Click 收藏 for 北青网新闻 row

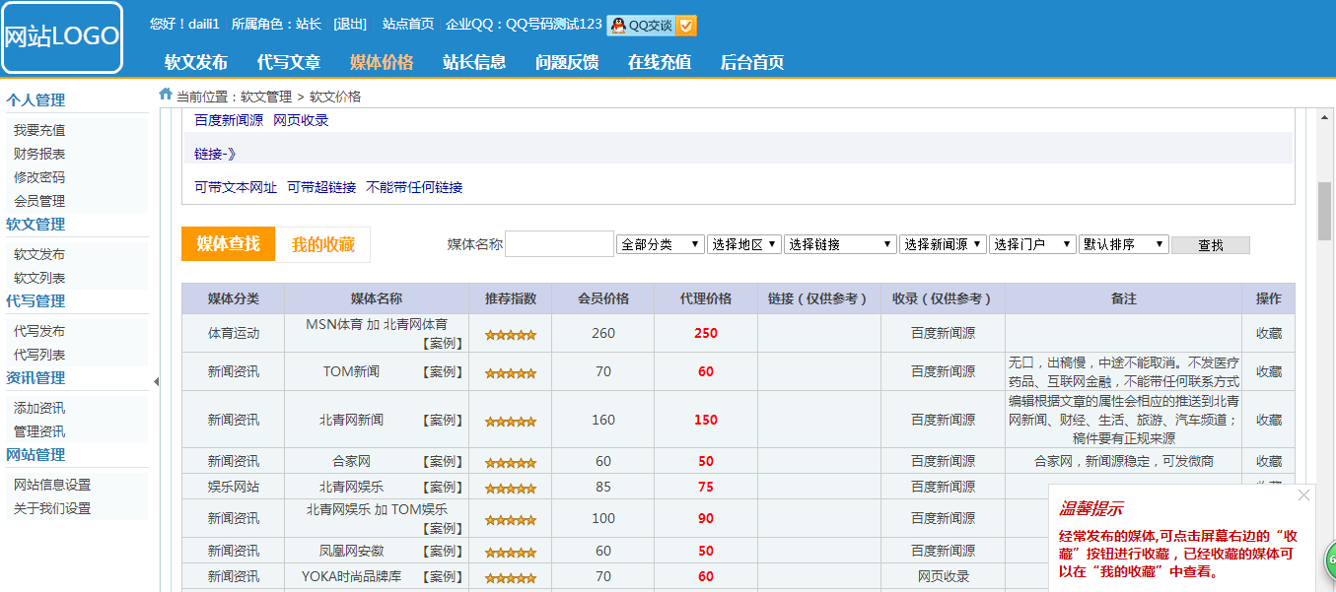[x=1269, y=420]
